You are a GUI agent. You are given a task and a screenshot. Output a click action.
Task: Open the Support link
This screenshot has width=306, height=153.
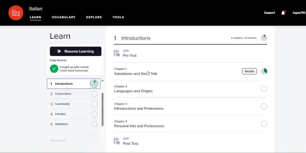269,13
